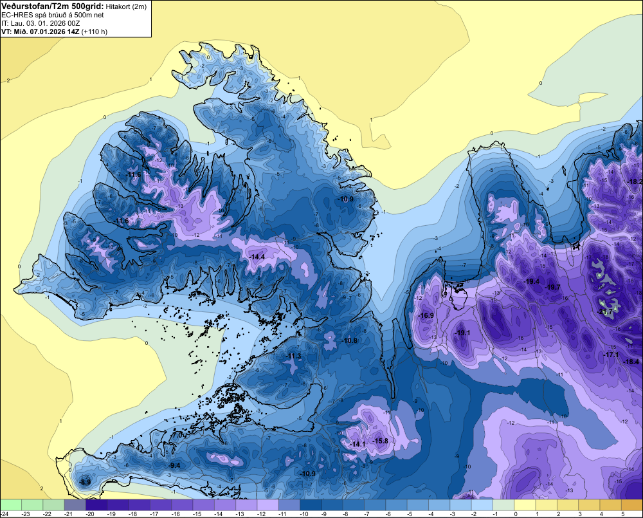Click the -14.4 temperature label on map
Image resolution: width=643 pixels, height=518 pixels.
(x=257, y=257)
